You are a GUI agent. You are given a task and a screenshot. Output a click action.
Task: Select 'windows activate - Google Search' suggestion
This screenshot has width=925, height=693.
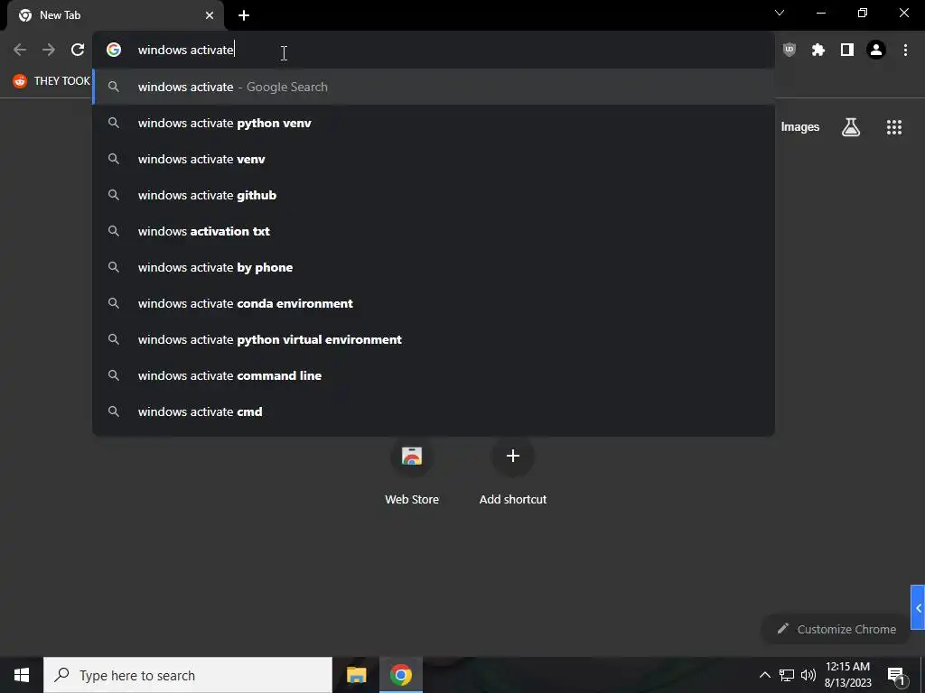tap(434, 87)
